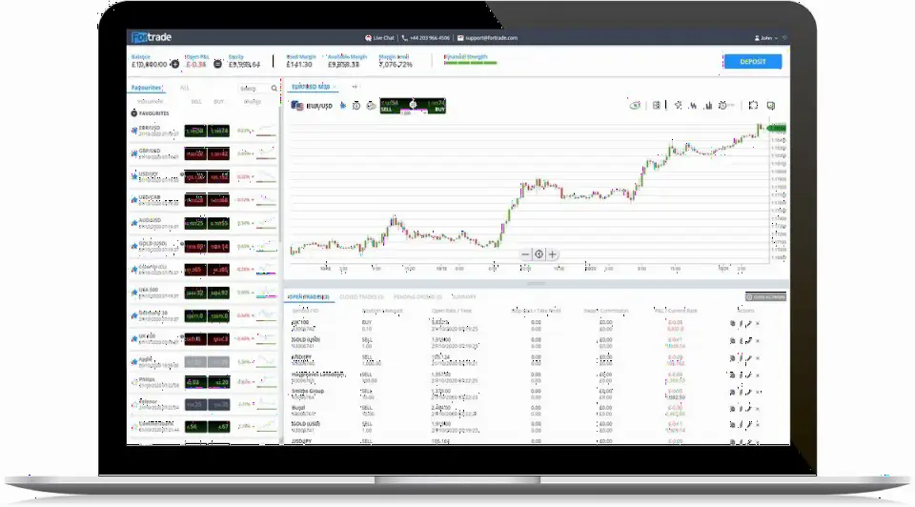915x507 pixels.
Task: Toggle favourite star for USD/JPY in watchlist
Action: (x=134, y=176)
